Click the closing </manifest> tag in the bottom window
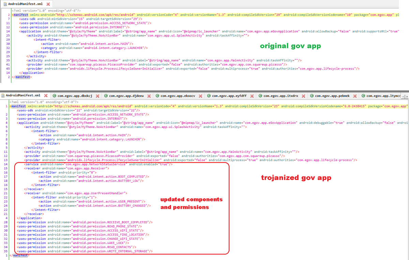The image size is (409, 260). tap(19, 255)
